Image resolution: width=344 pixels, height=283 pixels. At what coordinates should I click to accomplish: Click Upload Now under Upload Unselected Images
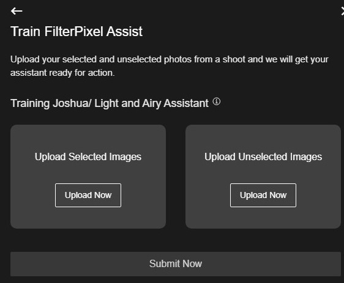(263, 195)
